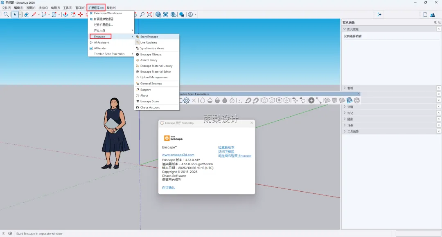
Task: Open the Select tool dropdown arrow
Action: point(20,15)
